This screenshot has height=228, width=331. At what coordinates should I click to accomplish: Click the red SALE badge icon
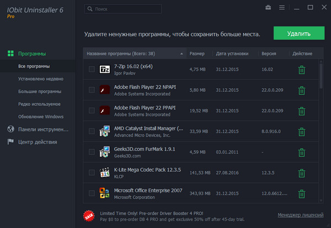click(x=89, y=215)
